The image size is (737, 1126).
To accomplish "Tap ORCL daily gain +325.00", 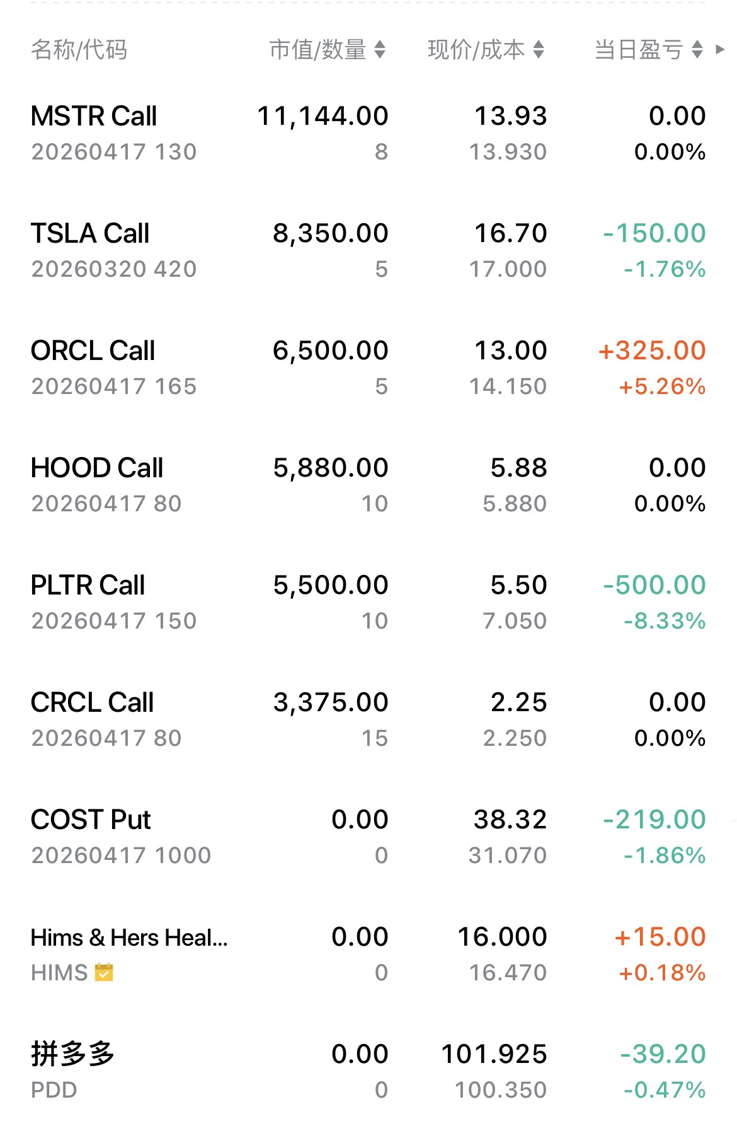I will pos(652,351).
